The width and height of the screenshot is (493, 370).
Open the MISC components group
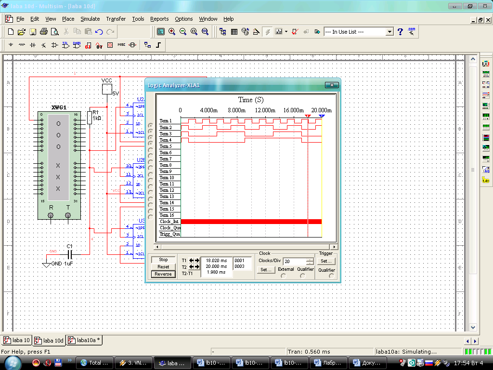click(x=121, y=45)
